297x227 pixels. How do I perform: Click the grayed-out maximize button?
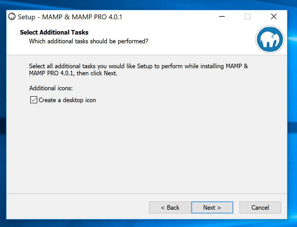[x=248, y=17]
